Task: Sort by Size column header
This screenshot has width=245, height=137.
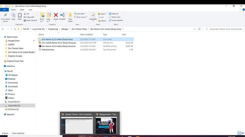Action: pos(124,35)
